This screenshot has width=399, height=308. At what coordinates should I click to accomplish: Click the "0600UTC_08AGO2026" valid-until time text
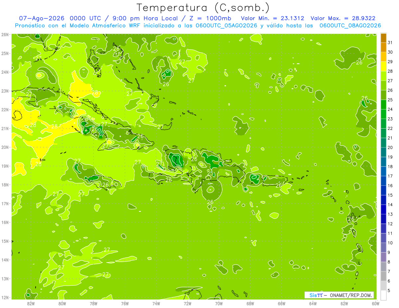[350, 26]
